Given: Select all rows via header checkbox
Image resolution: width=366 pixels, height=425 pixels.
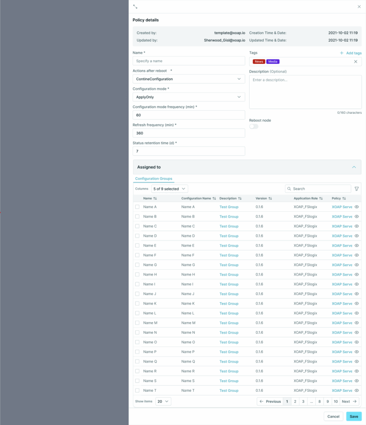Looking at the screenshot, I should pos(137,198).
